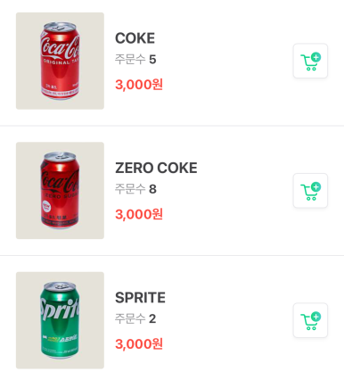Add SPRITE to the cart
The image size is (344, 388).
pyautogui.click(x=310, y=320)
